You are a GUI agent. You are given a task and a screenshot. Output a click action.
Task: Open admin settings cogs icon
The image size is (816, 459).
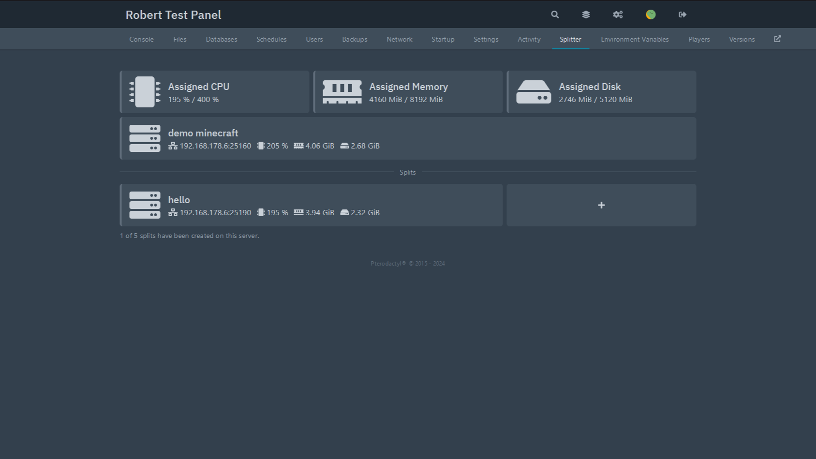tap(618, 15)
